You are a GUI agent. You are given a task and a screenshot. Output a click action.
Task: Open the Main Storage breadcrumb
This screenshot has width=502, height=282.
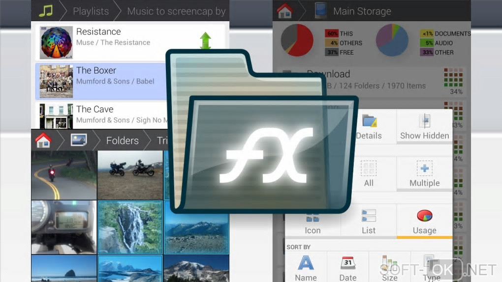click(362, 11)
